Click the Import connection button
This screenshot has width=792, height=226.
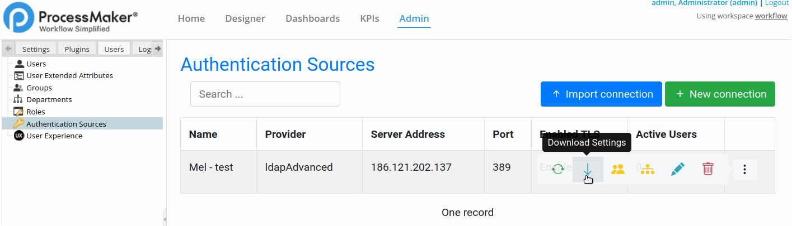tap(601, 94)
